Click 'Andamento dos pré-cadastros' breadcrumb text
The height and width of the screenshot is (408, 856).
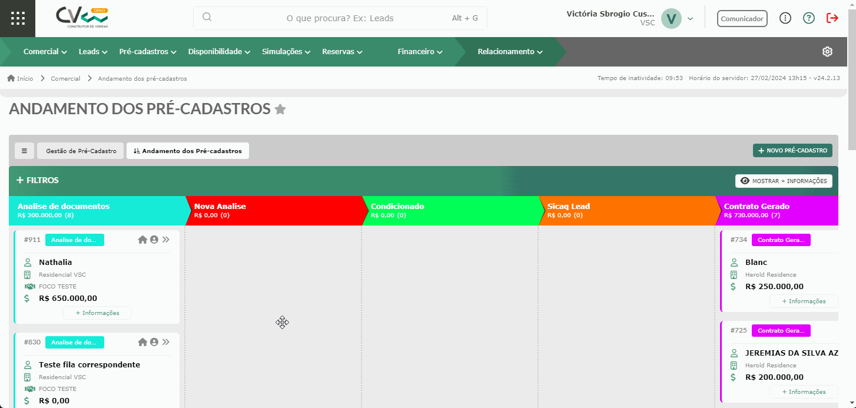coord(142,78)
